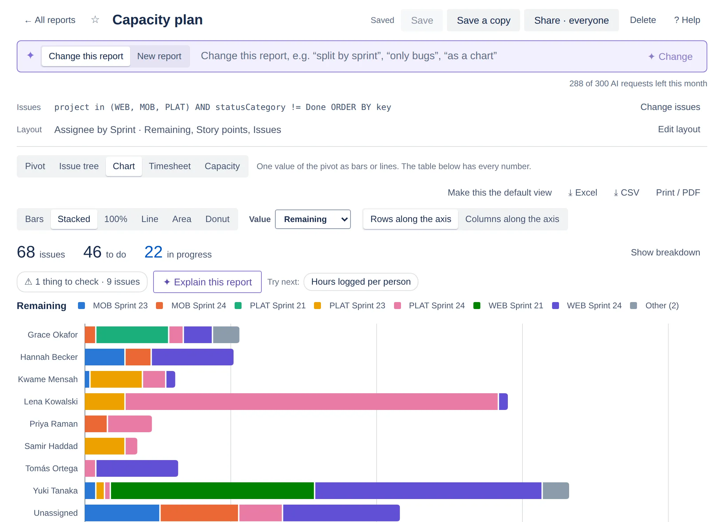Download the report as CSV
The width and height of the screenshot is (724, 522).
point(626,192)
